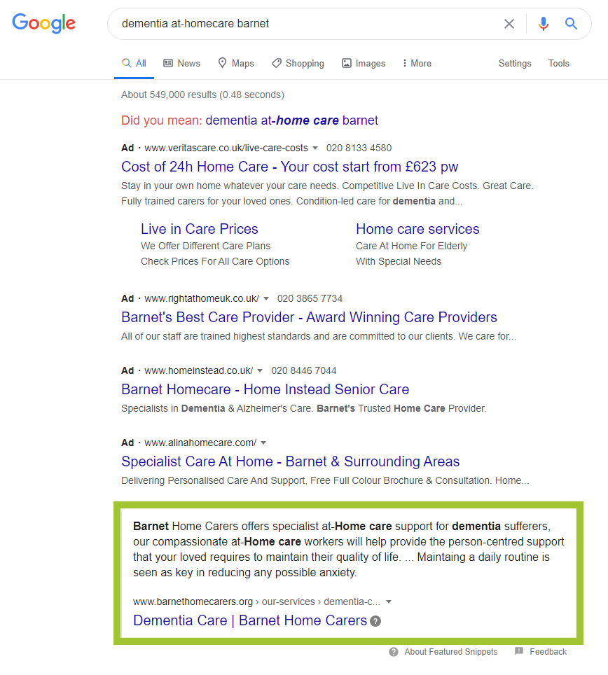608x675 pixels.
Task: Expand rightathomeuk.co.uk ad dropdown arrow
Action: click(266, 299)
